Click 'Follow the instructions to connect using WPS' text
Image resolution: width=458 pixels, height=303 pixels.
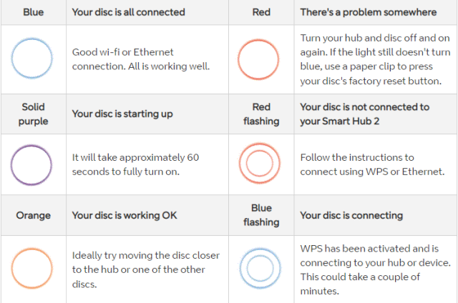[372, 164]
